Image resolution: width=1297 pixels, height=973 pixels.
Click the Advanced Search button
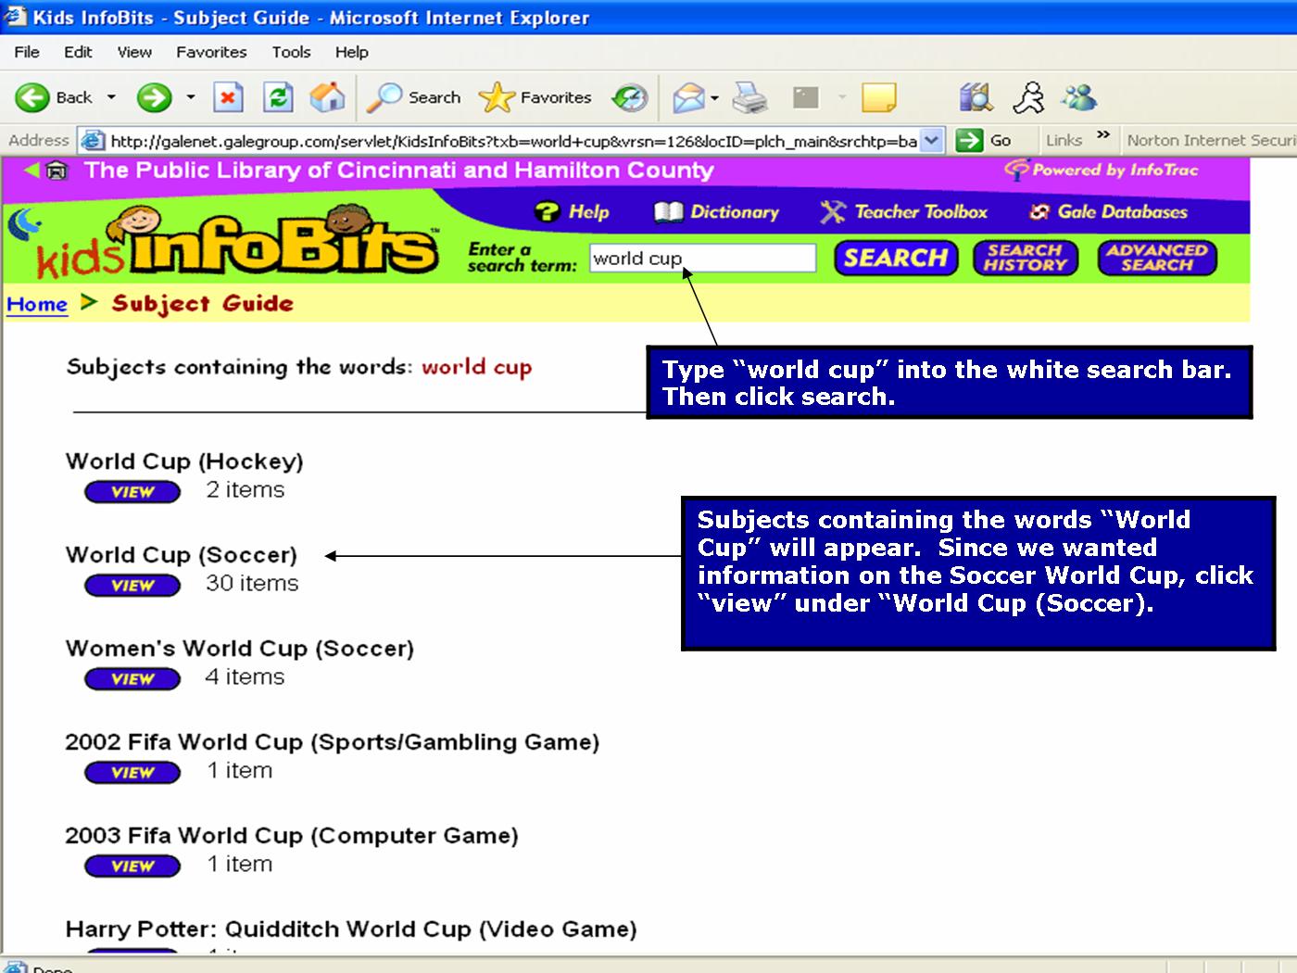click(x=1156, y=258)
